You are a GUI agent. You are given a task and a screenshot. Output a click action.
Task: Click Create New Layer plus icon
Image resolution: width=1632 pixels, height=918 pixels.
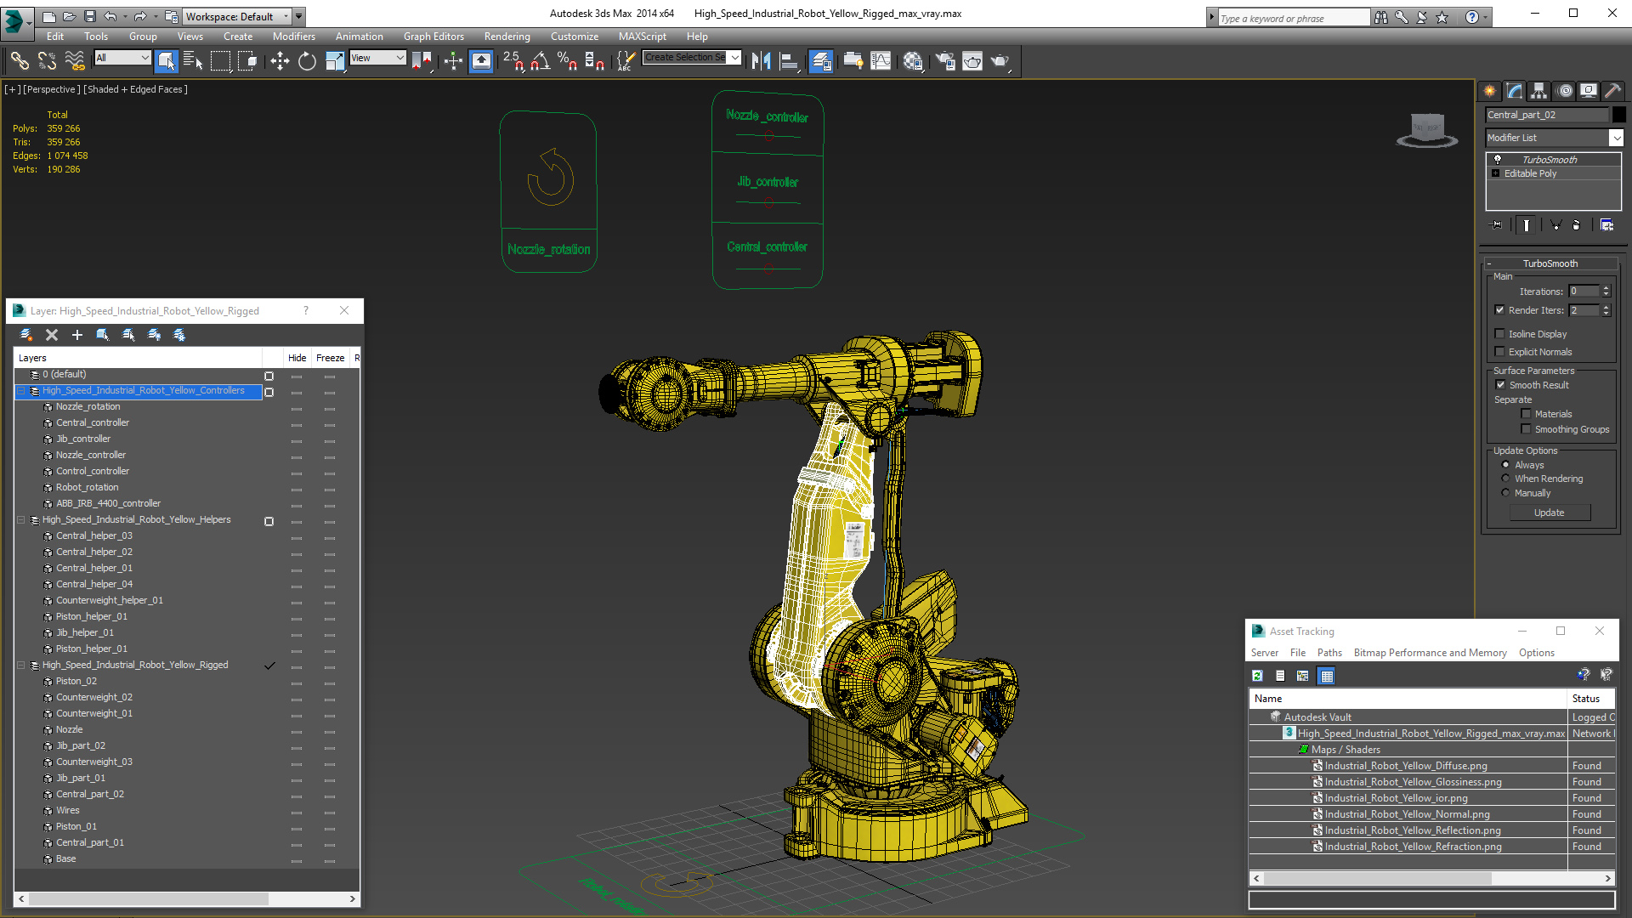77,335
